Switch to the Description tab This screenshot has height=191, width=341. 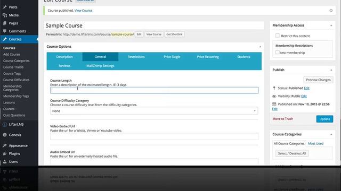click(64, 57)
